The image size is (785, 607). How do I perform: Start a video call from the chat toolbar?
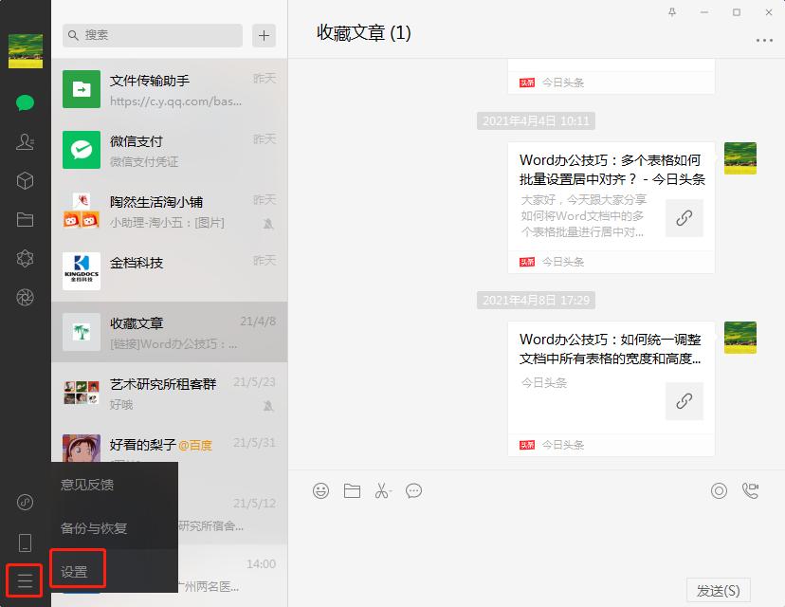tap(752, 488)
